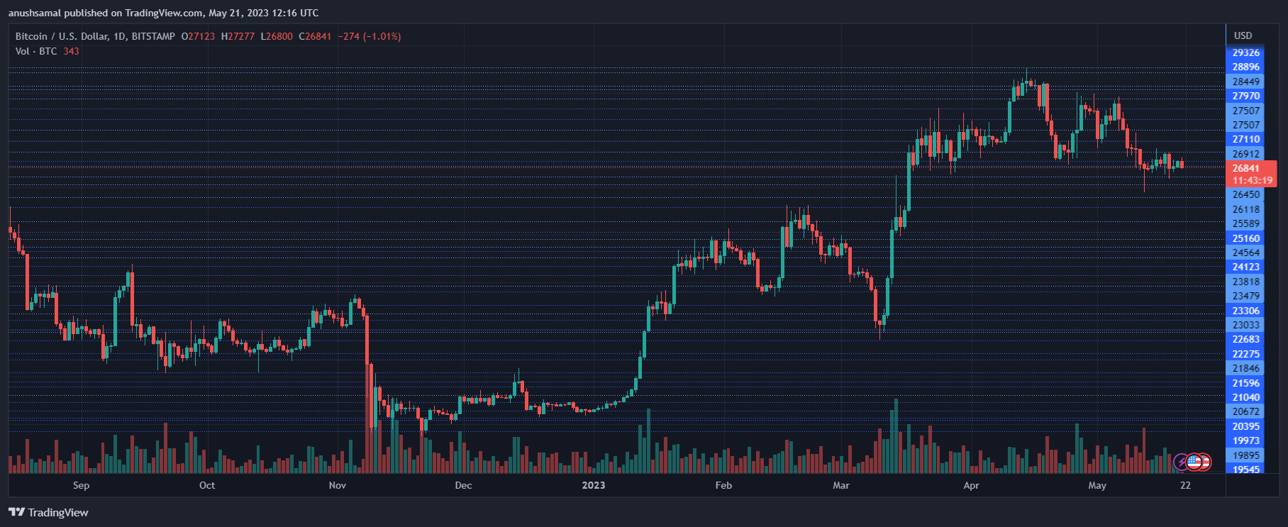Screen dimensions: 1288x527
Task: Click the Nov label on the time axis
Action: [338, 485]
